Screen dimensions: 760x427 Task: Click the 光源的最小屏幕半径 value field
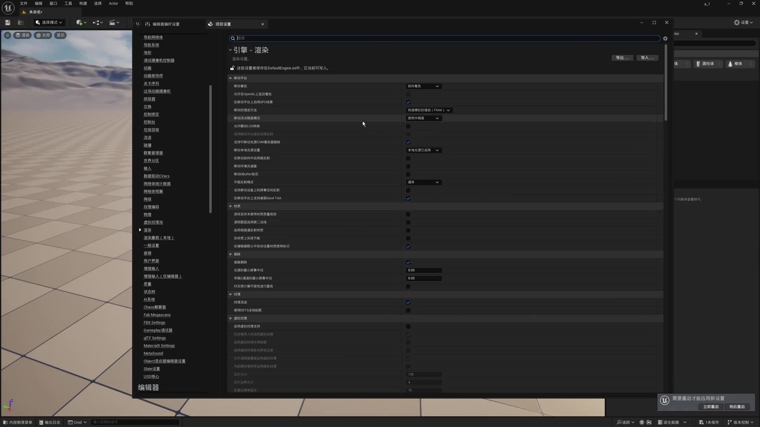click(424, 270)
